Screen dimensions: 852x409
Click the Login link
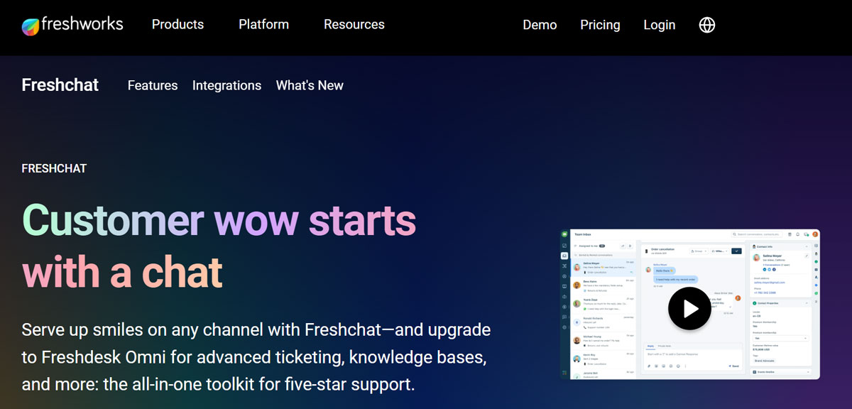[x=660, y=25]
